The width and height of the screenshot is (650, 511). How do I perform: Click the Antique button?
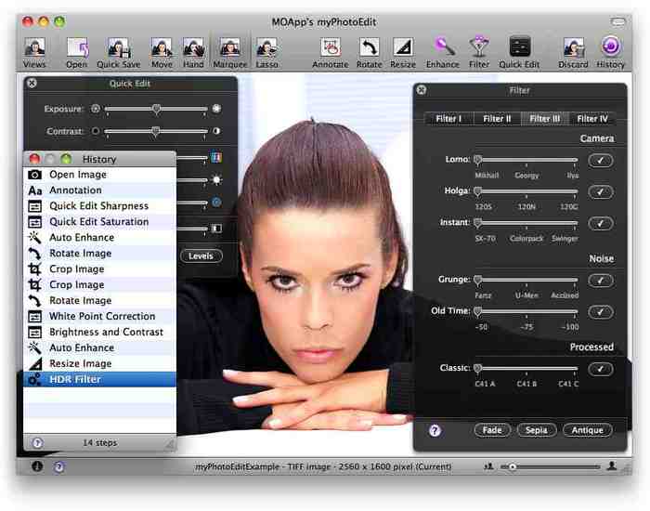pyautogui.click(x=588, y=430)
